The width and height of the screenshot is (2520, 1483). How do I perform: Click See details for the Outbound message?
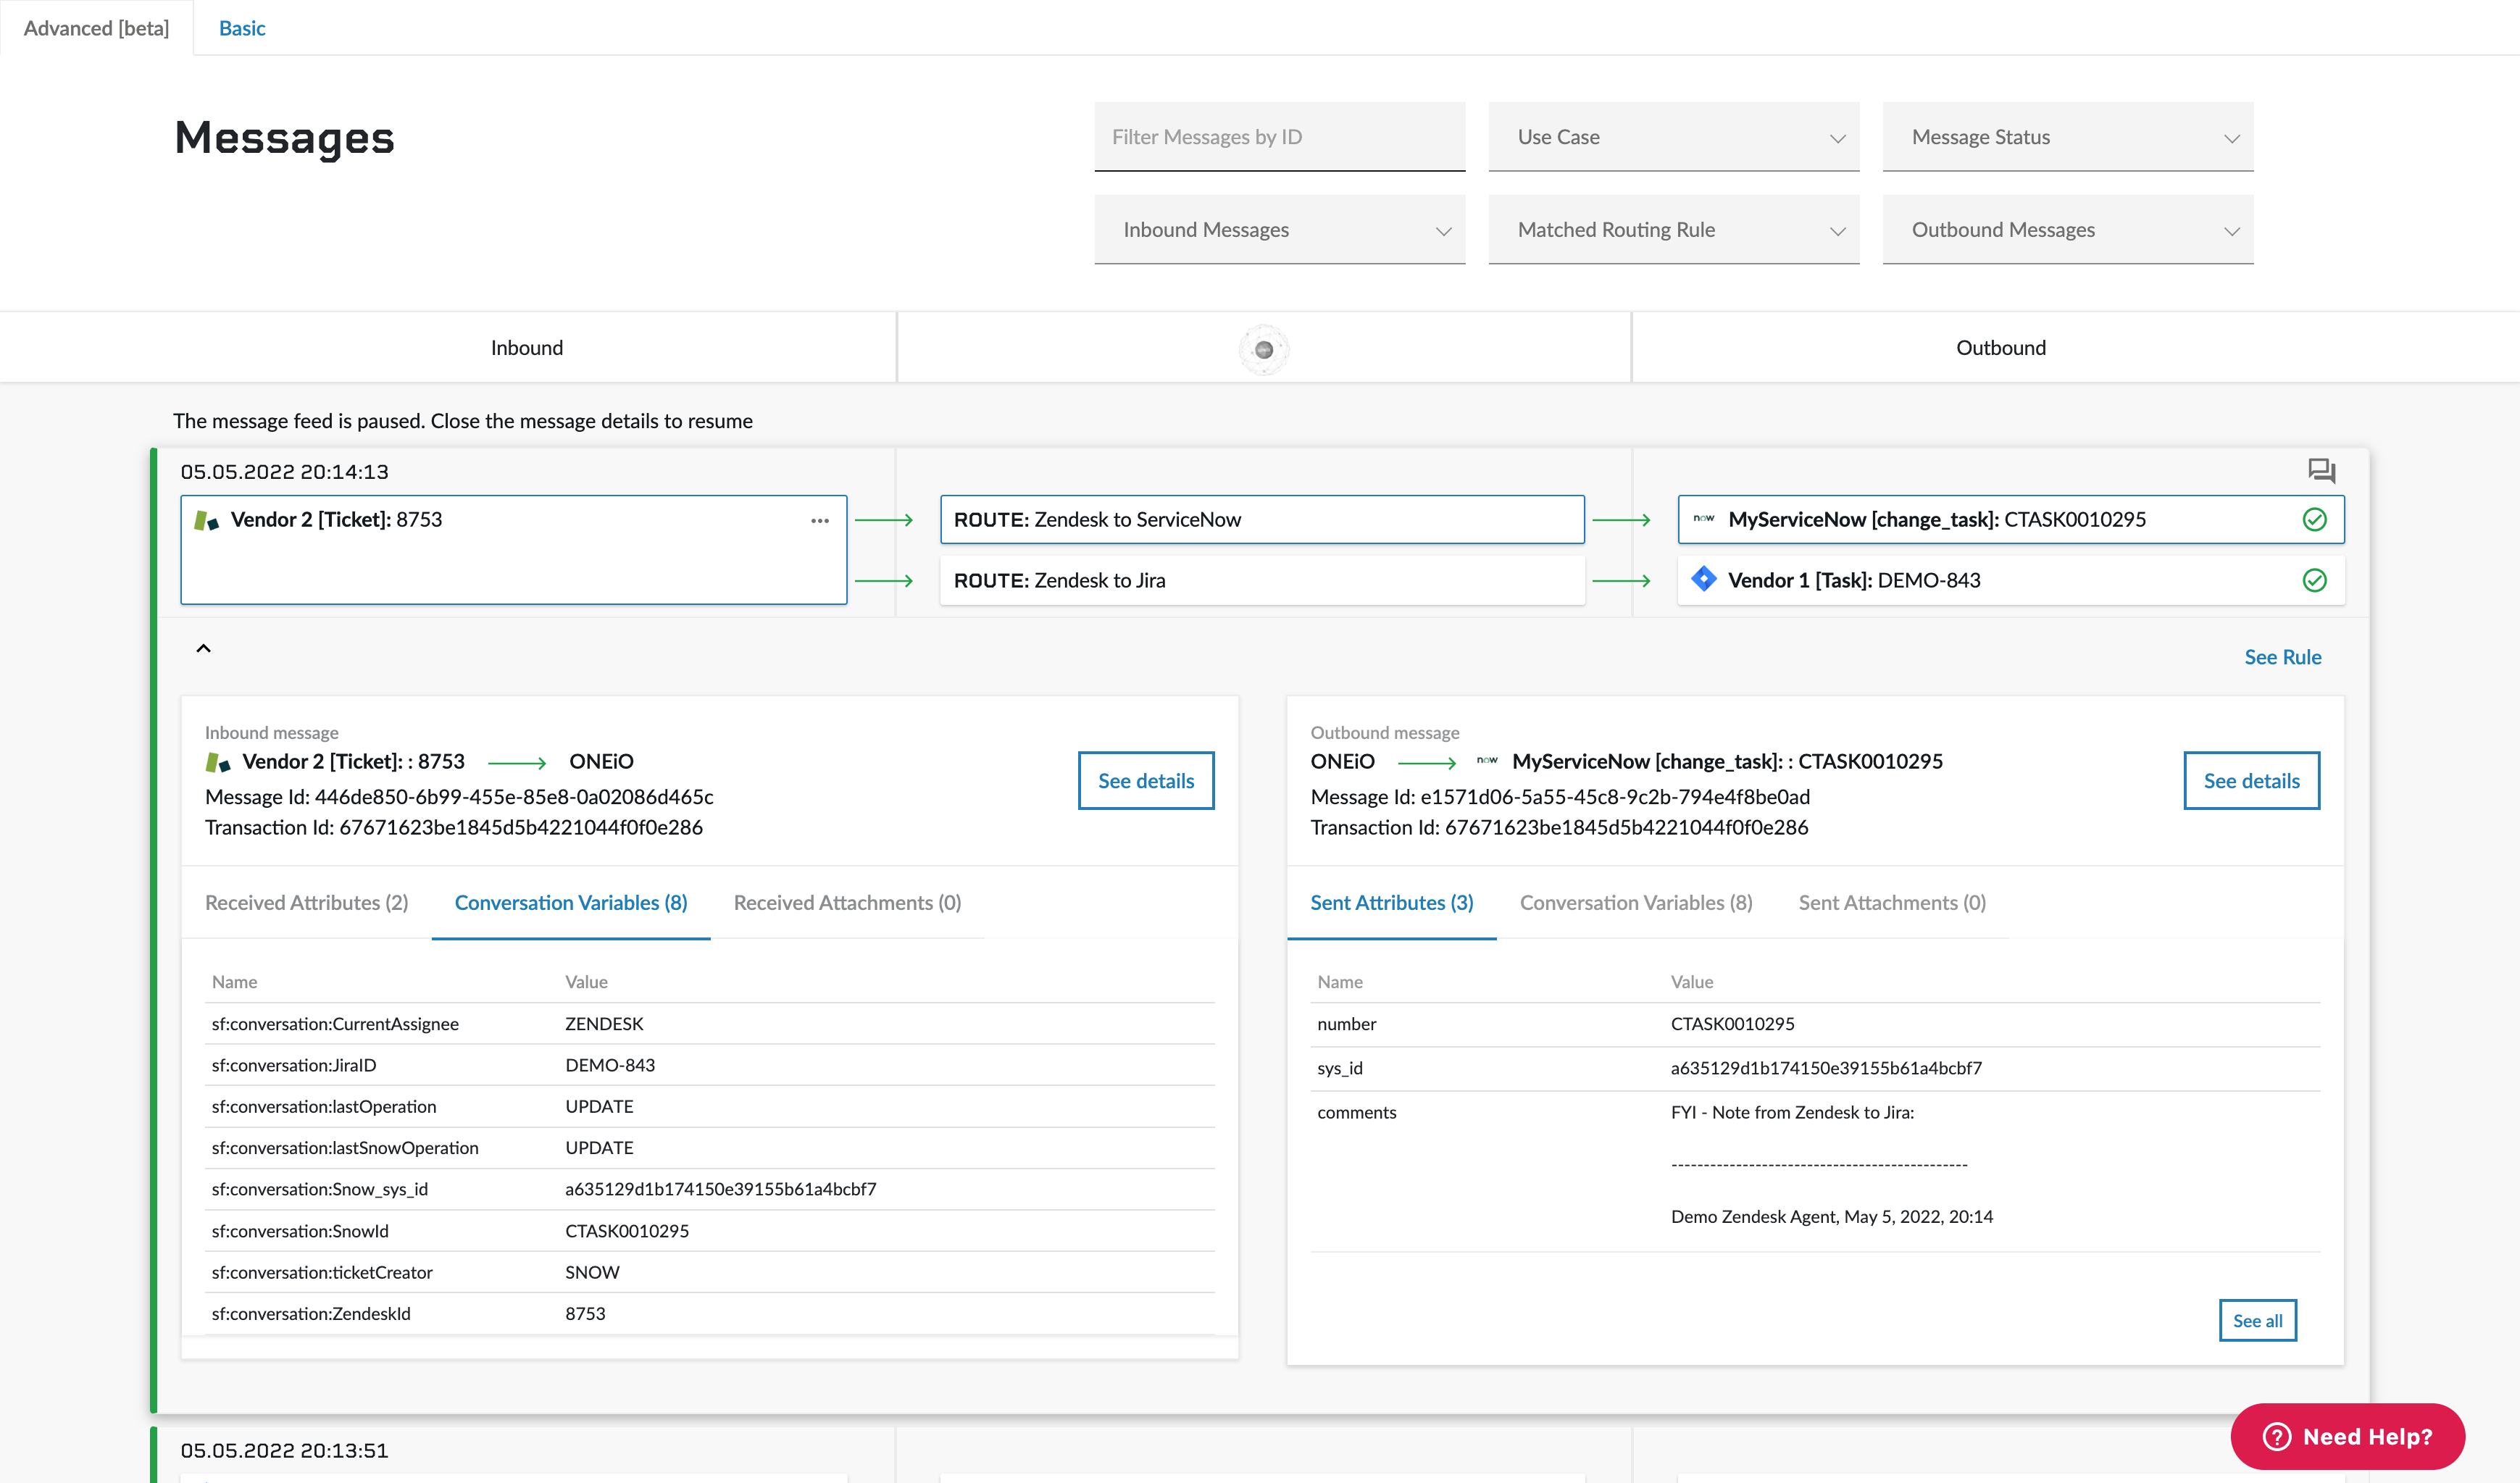point(2251,780)
